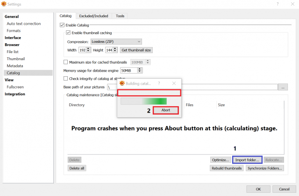Open the Compression Lossless (ZIP) dropdown

click(x=116, y=41)
